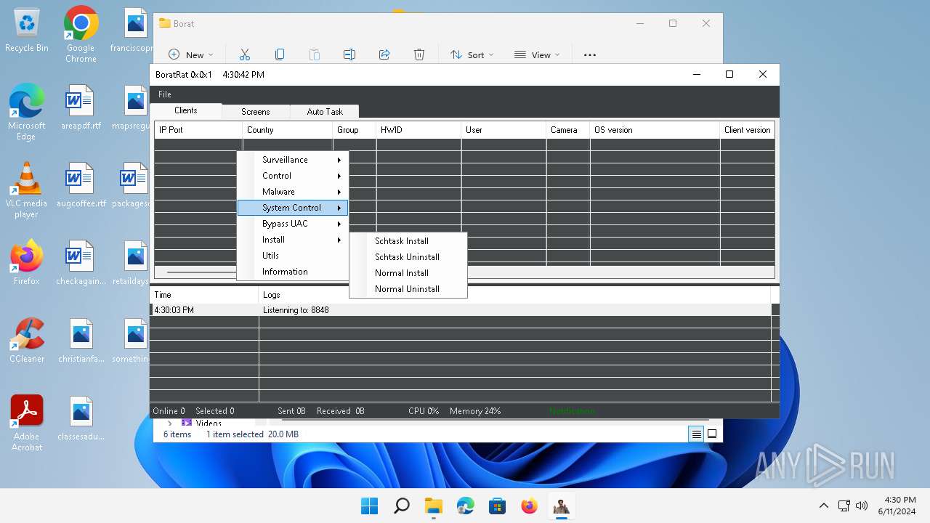Open the Recycle Bin desktop icon
Image resolution: width=930 pixels, height=523 pixels.
[x=27, y=31]
